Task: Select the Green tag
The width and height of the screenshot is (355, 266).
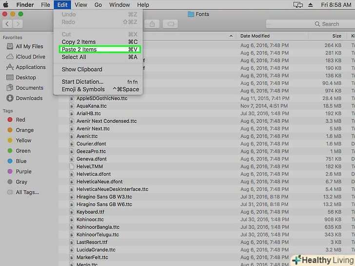Action: pyautogui.click(x=19, y=151)
